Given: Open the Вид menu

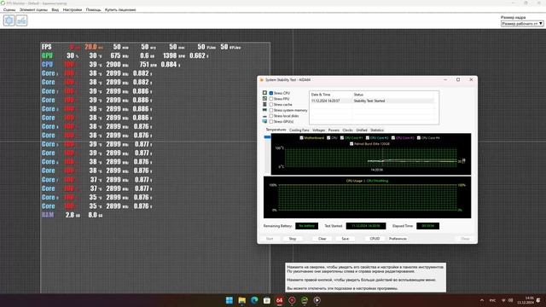Looking at the screenshot, I should 55,9.
